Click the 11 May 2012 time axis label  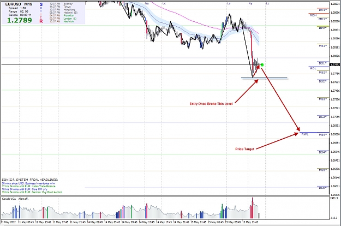coord(8,222)
